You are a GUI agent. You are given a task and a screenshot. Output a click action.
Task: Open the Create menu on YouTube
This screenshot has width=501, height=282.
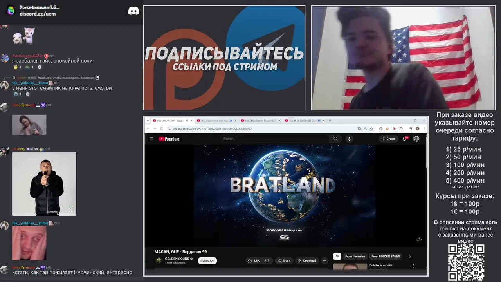(x=388, y=139)
